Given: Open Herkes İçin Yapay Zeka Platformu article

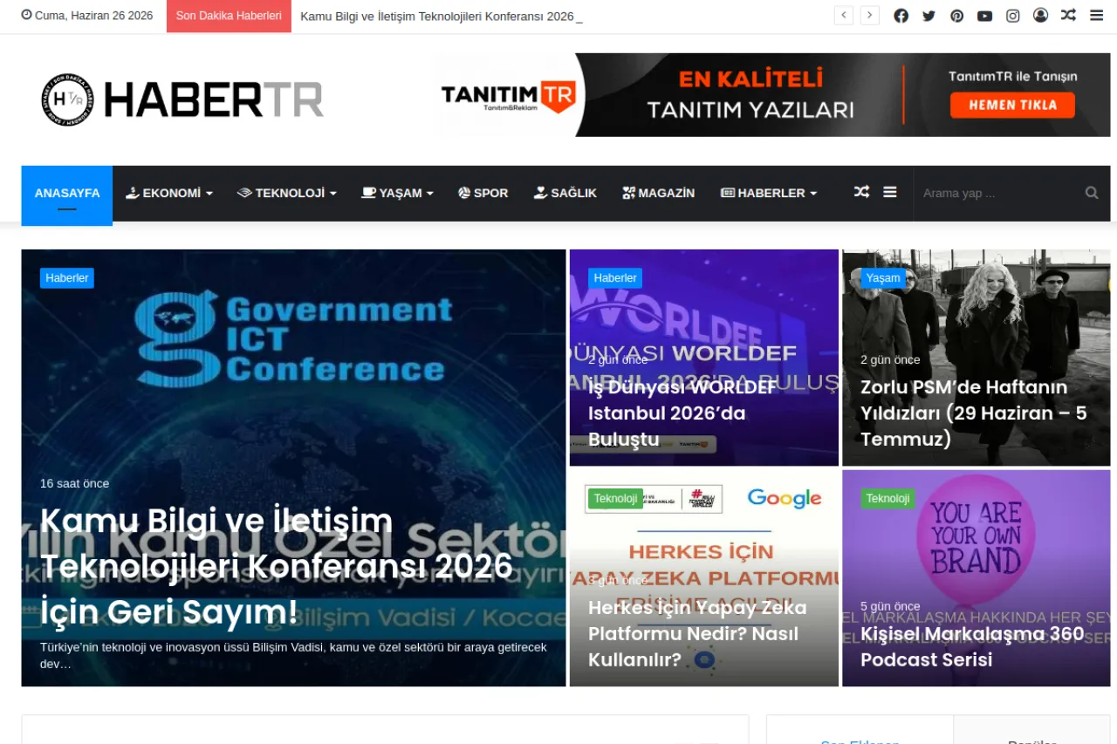Looking at the screenshot, I should click(x=697, y=633).
